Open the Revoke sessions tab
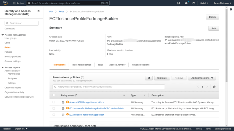The image size is (234, 131). tap(141, 65)
